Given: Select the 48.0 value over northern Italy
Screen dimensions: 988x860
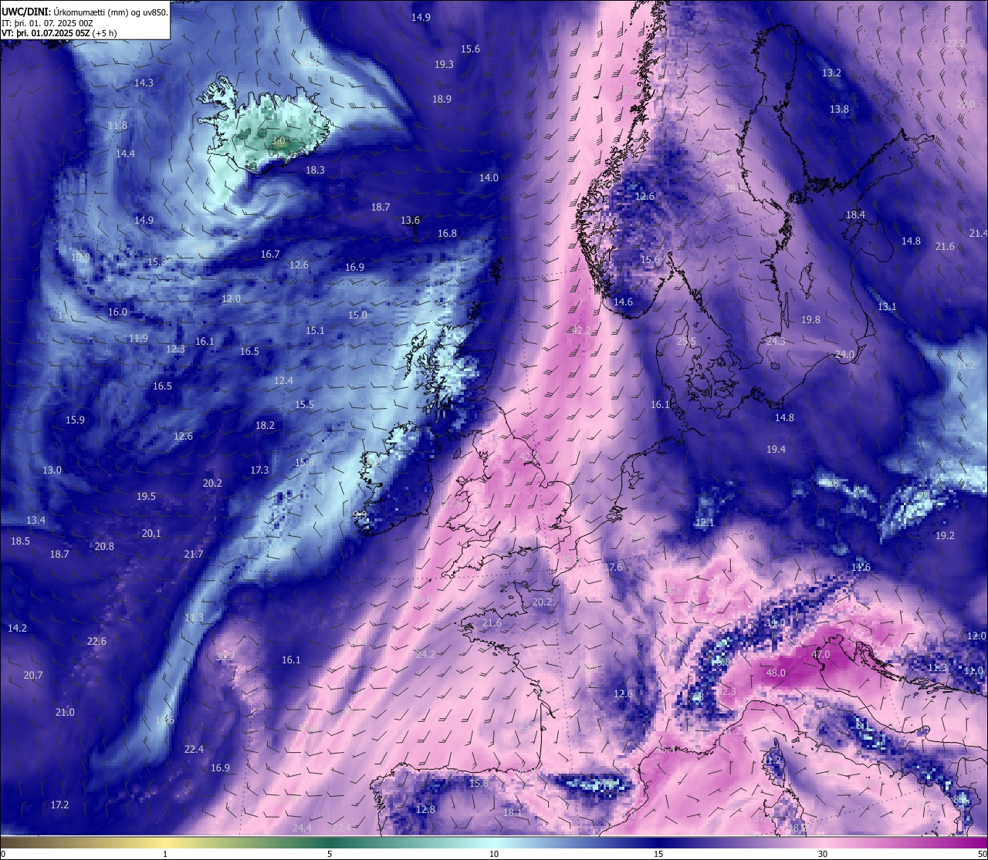Looking at the screenshot, I should point(776,673).
